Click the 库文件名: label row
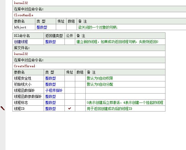The image size is (186, 150). click(x=89, y=48)
